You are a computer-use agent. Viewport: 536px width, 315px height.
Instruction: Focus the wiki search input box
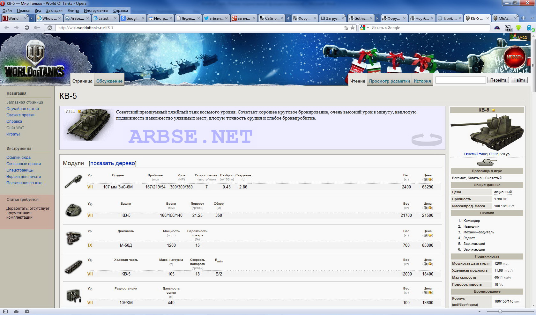pos(460,80)
